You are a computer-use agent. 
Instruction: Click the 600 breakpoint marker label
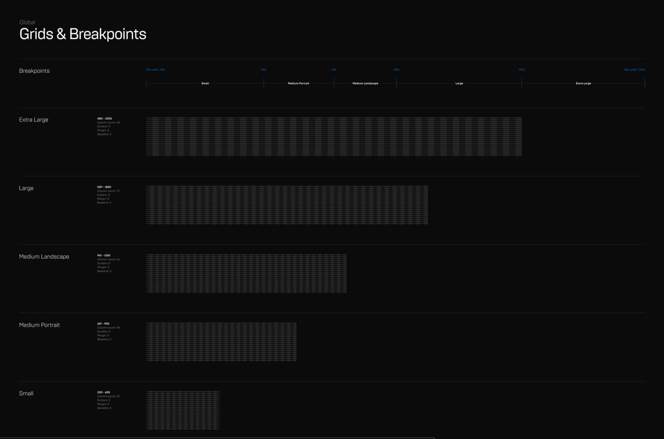click(264, 70)
